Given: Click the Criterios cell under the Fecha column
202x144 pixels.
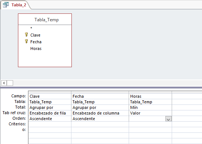Looking at the screenshot, I should pyautogui.click(x=100, y=124).
